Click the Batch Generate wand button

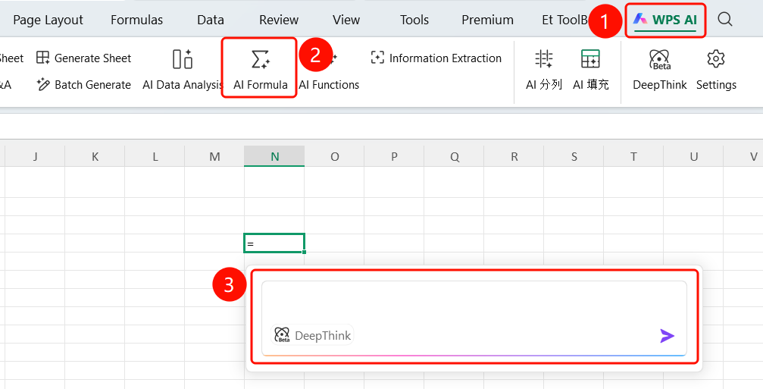83,85
